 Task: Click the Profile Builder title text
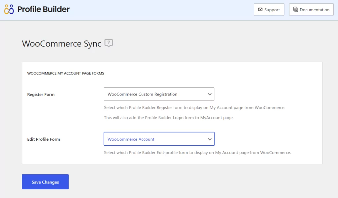pyautogui.click(x=44, y=9)
